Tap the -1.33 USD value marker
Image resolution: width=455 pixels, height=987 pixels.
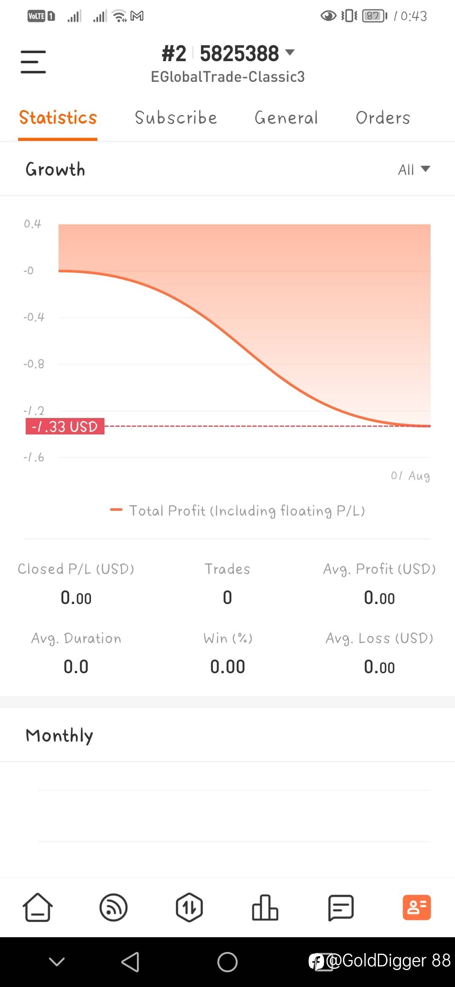pyautogui.click(x=65, y=426)
